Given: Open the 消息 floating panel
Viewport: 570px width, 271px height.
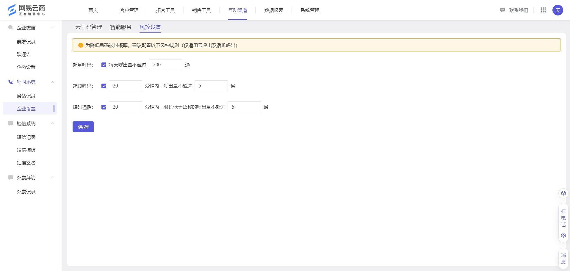Looking at the screenshot, I should click(x=563, y=259).
